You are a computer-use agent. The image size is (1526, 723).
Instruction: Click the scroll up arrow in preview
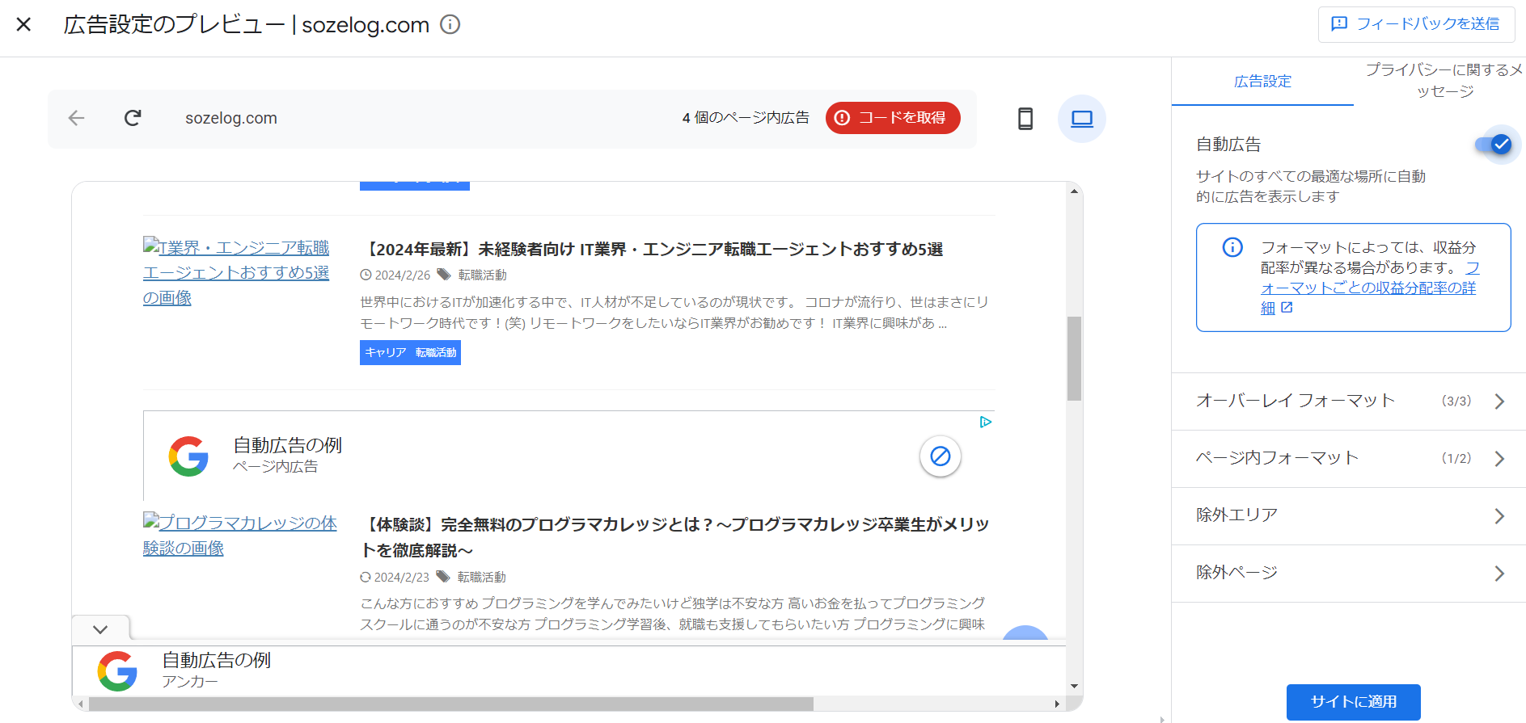[1074, 191]
